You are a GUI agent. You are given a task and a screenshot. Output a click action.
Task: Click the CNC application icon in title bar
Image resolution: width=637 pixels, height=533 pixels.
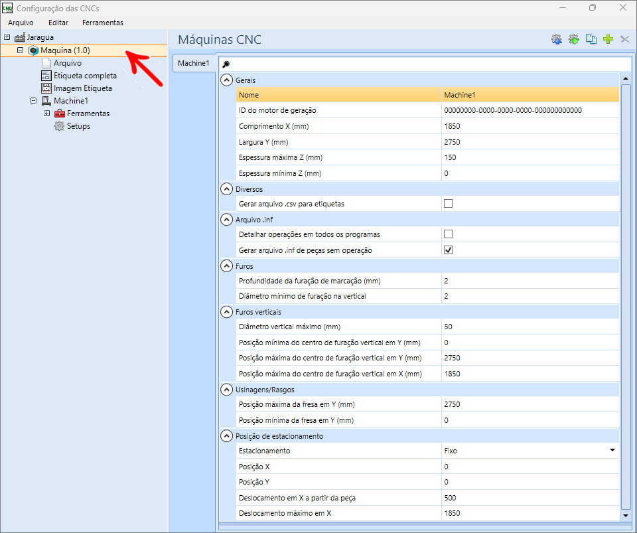(x=7, y=8)
